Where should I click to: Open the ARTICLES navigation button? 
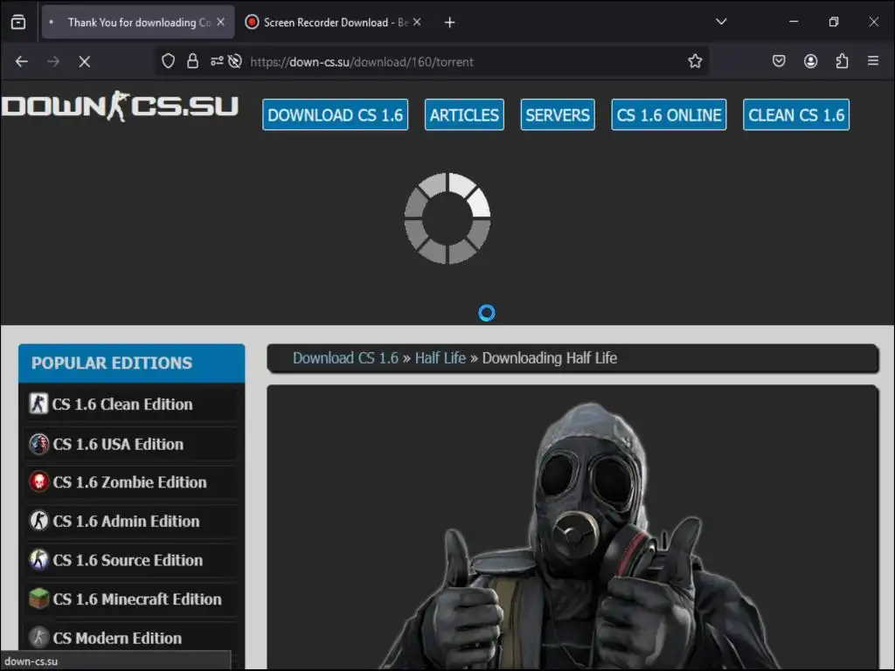[464, 114]
